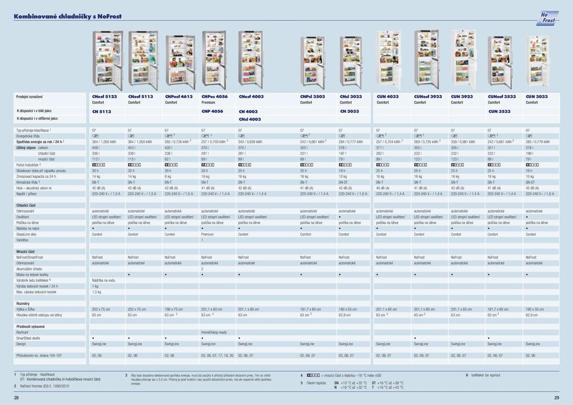Click page number 28
Viewport: 573px width, 405px height.
tap(16, 398)
